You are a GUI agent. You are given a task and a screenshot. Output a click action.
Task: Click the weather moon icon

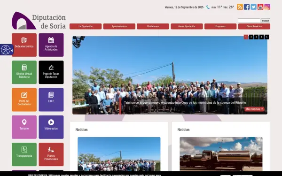(208, 7)
